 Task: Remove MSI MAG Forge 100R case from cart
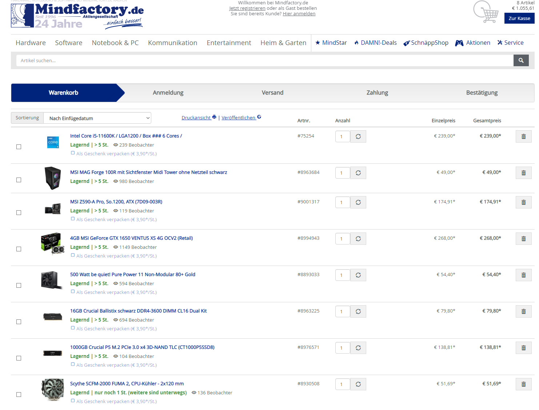pos(523,173)
